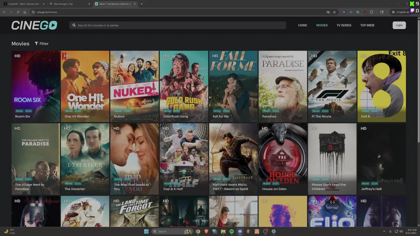This screenshot has width=420, height=236.
Task: Open F1 The Movie poster
Action: (332, 86)
